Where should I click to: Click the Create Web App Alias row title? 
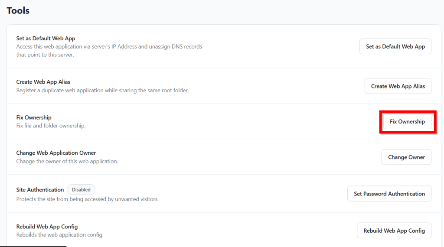click(43, 82)
